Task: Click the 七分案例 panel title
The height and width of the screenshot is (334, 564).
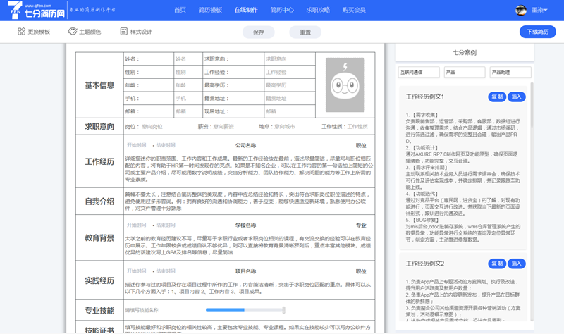Action: [465, 52]
